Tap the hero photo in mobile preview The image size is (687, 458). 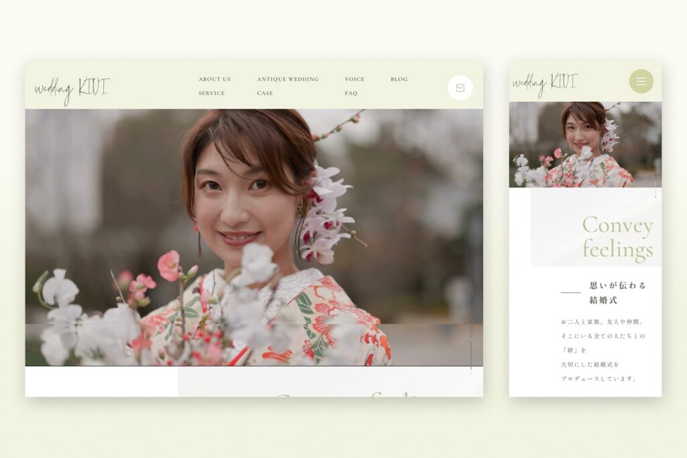click(584, 144)
